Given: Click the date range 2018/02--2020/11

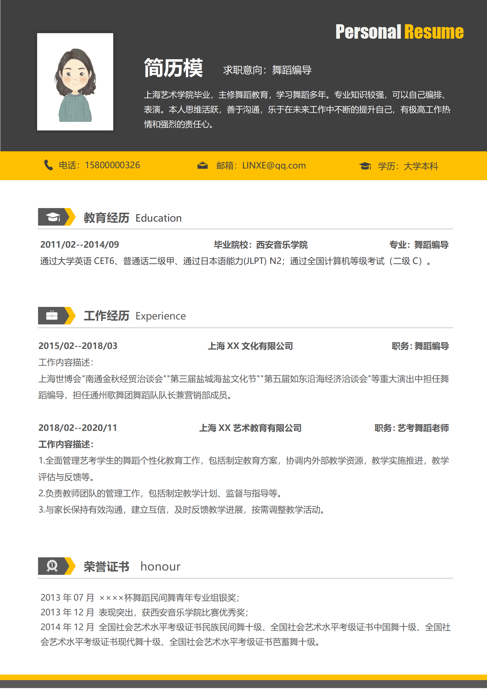Looking at the screenshot, I should pos(78,428).
